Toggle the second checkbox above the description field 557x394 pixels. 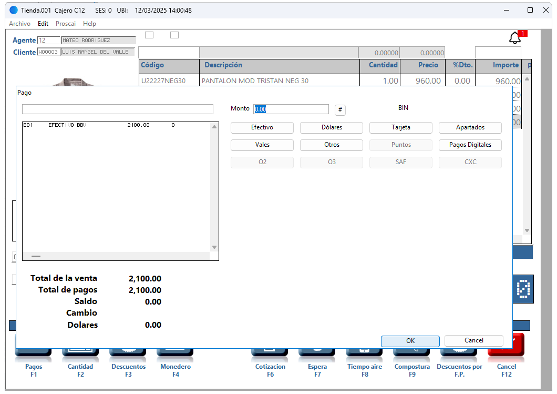174,35
